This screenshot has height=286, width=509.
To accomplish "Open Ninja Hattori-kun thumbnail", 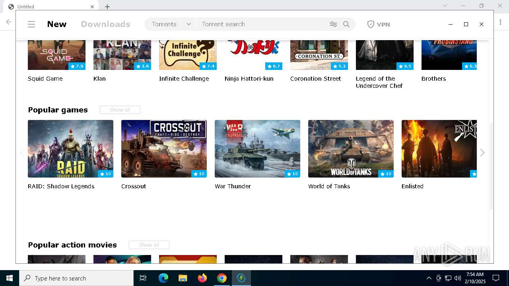I will pos(253,55).
